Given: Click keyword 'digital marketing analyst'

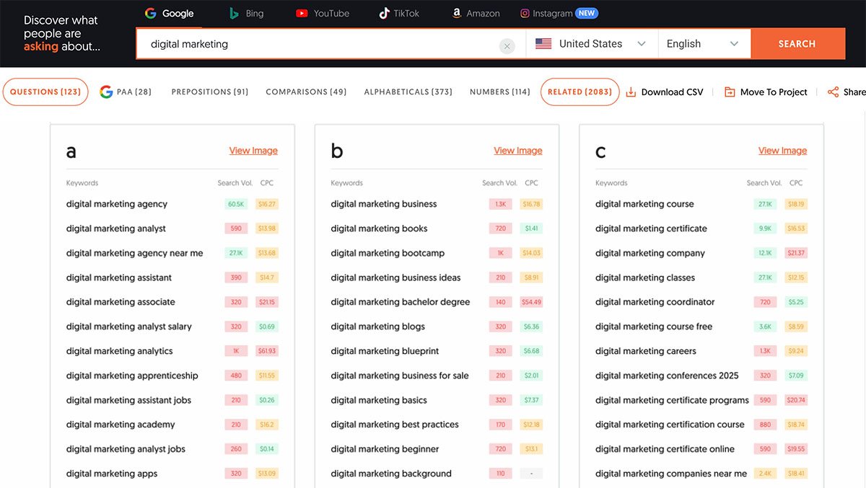Looking at the screenshot, I should coord(116,229).
